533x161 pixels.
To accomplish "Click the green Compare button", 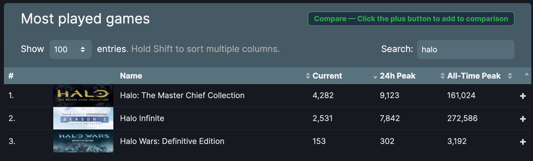I will (x=411, y=19).
